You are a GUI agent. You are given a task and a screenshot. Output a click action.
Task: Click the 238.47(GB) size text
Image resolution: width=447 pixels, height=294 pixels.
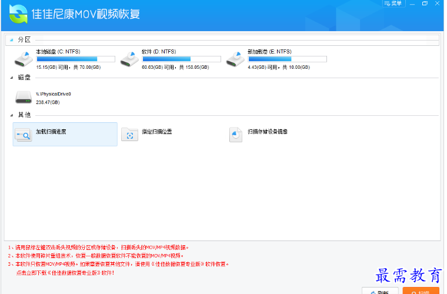[48, 102]
